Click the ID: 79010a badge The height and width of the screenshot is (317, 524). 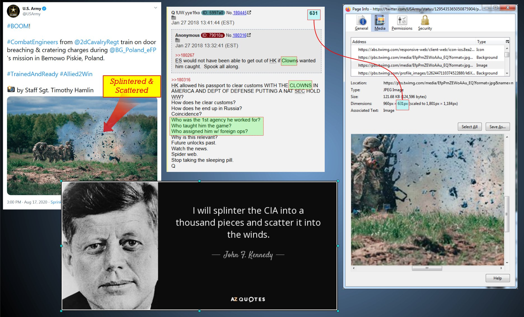click(x=213, y=35)
